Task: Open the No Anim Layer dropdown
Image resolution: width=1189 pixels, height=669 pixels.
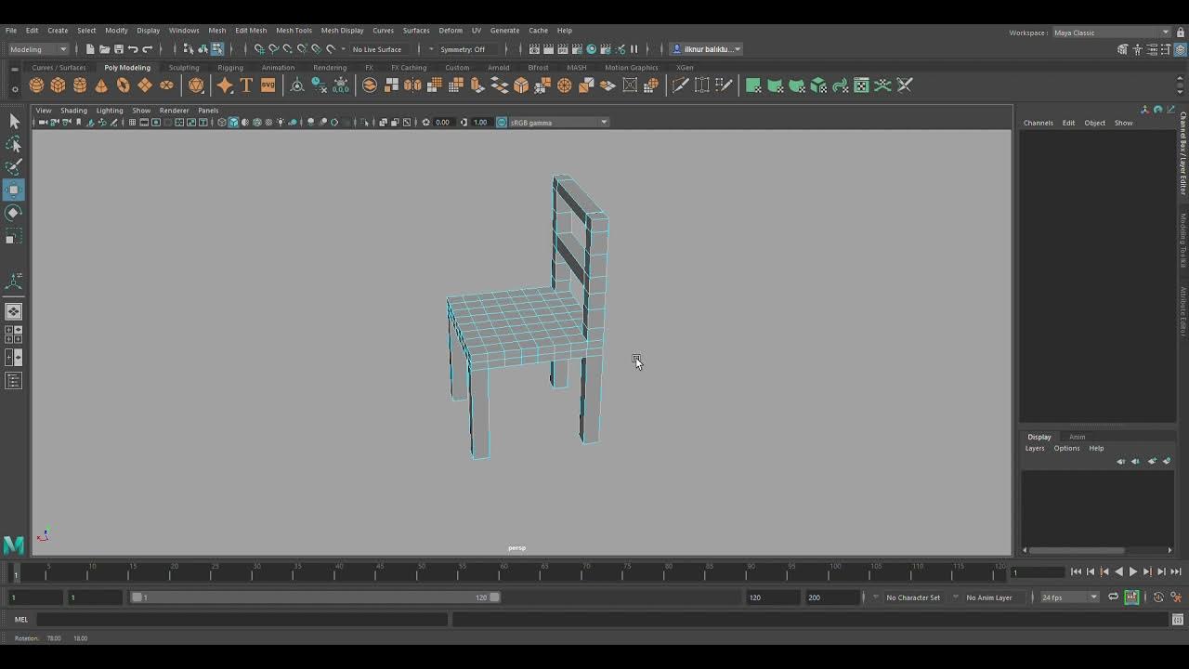Action: click(989, 597)
